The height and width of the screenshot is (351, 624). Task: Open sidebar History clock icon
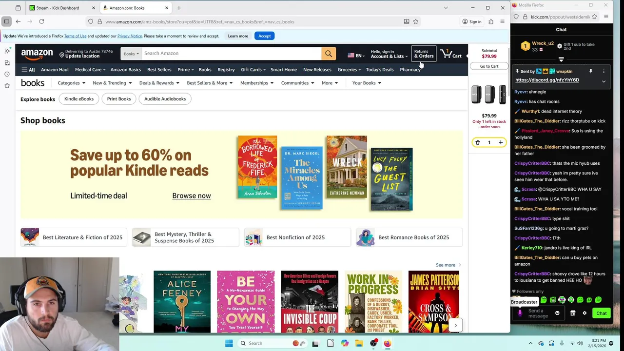click(7, 74)
